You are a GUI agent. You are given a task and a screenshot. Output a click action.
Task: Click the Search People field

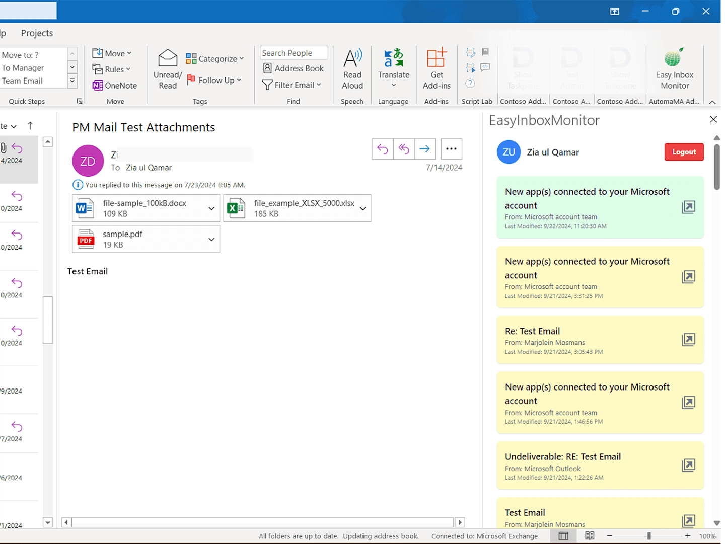pyautogui.click(x=294, y=53)
